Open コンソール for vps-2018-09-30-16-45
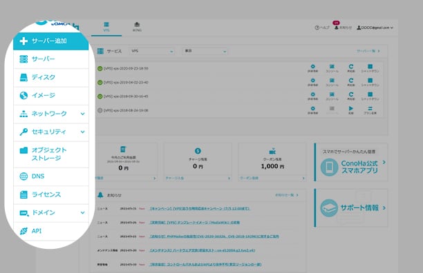This screenshot has height=273, width=423. 332,97
